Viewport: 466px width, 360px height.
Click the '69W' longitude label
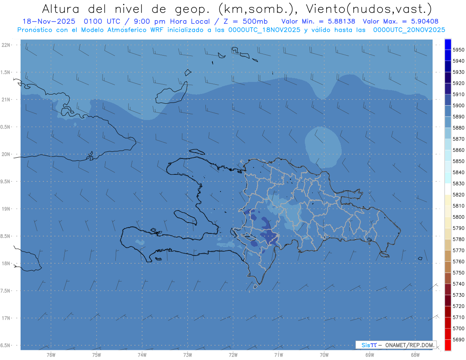coord(370,355)
